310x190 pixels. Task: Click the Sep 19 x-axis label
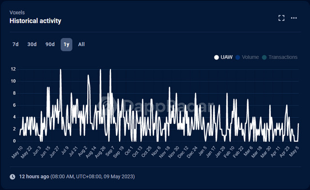pos(118,152)
